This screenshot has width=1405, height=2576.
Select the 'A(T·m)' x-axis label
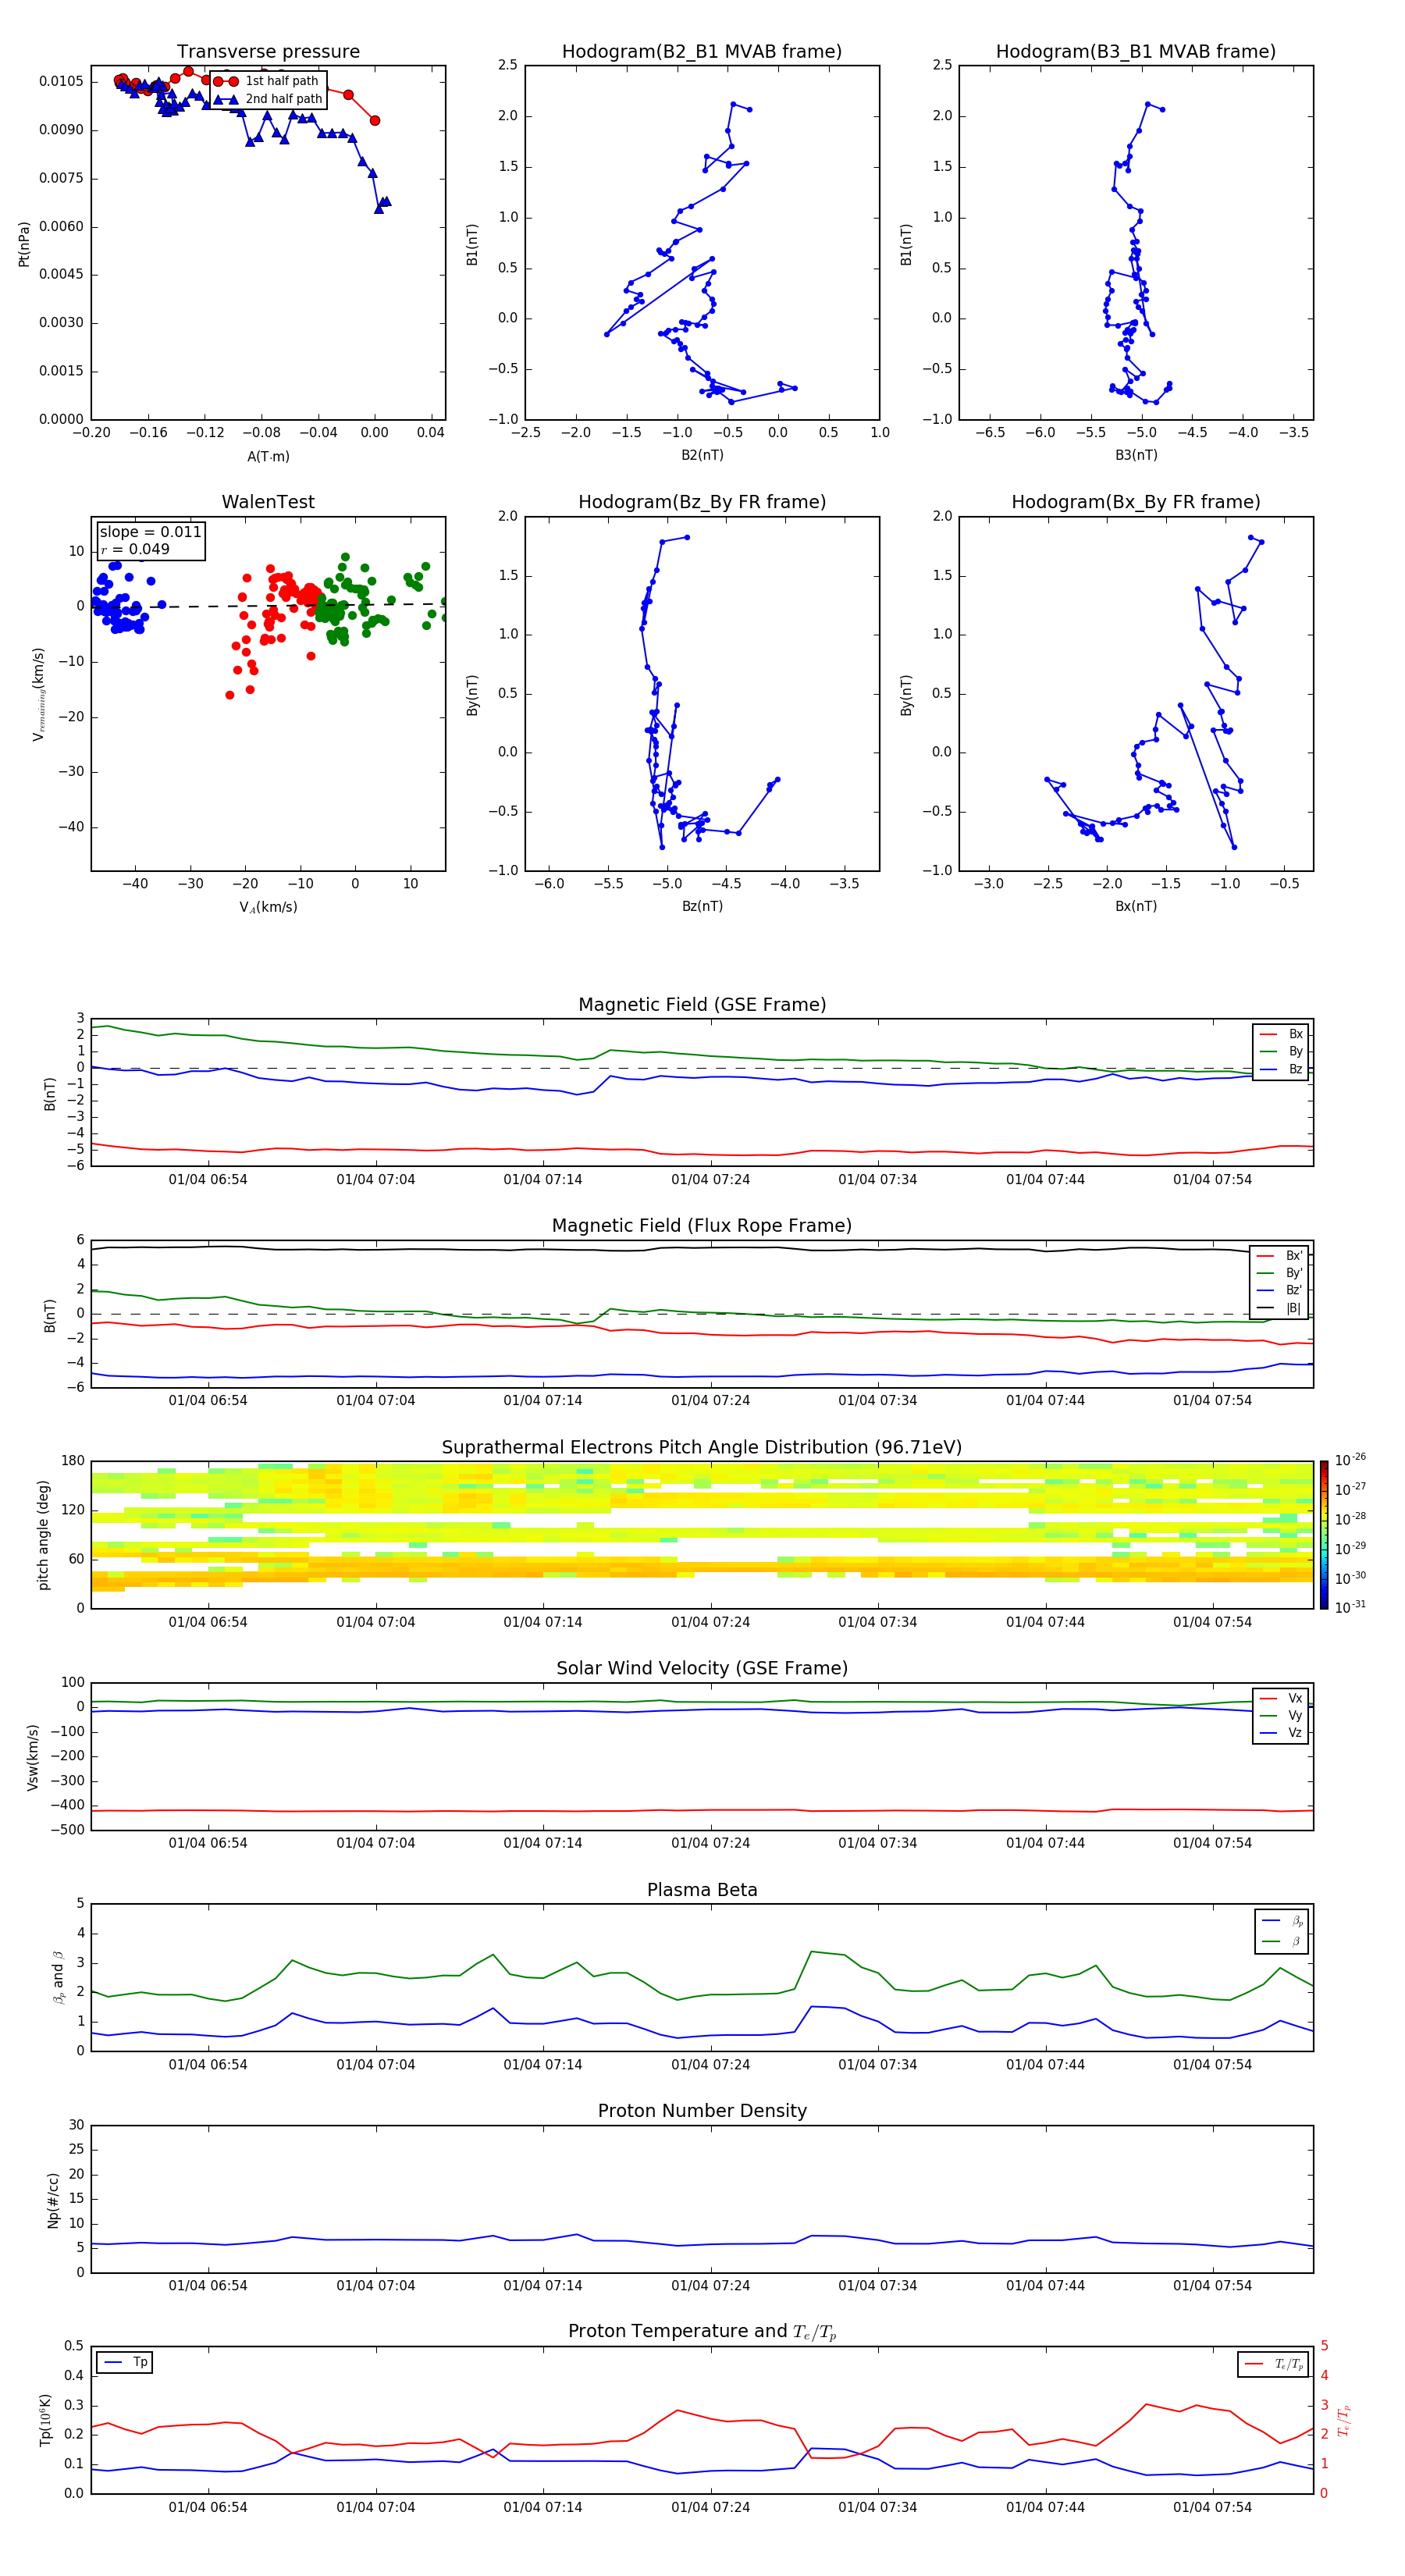[268, 457]
